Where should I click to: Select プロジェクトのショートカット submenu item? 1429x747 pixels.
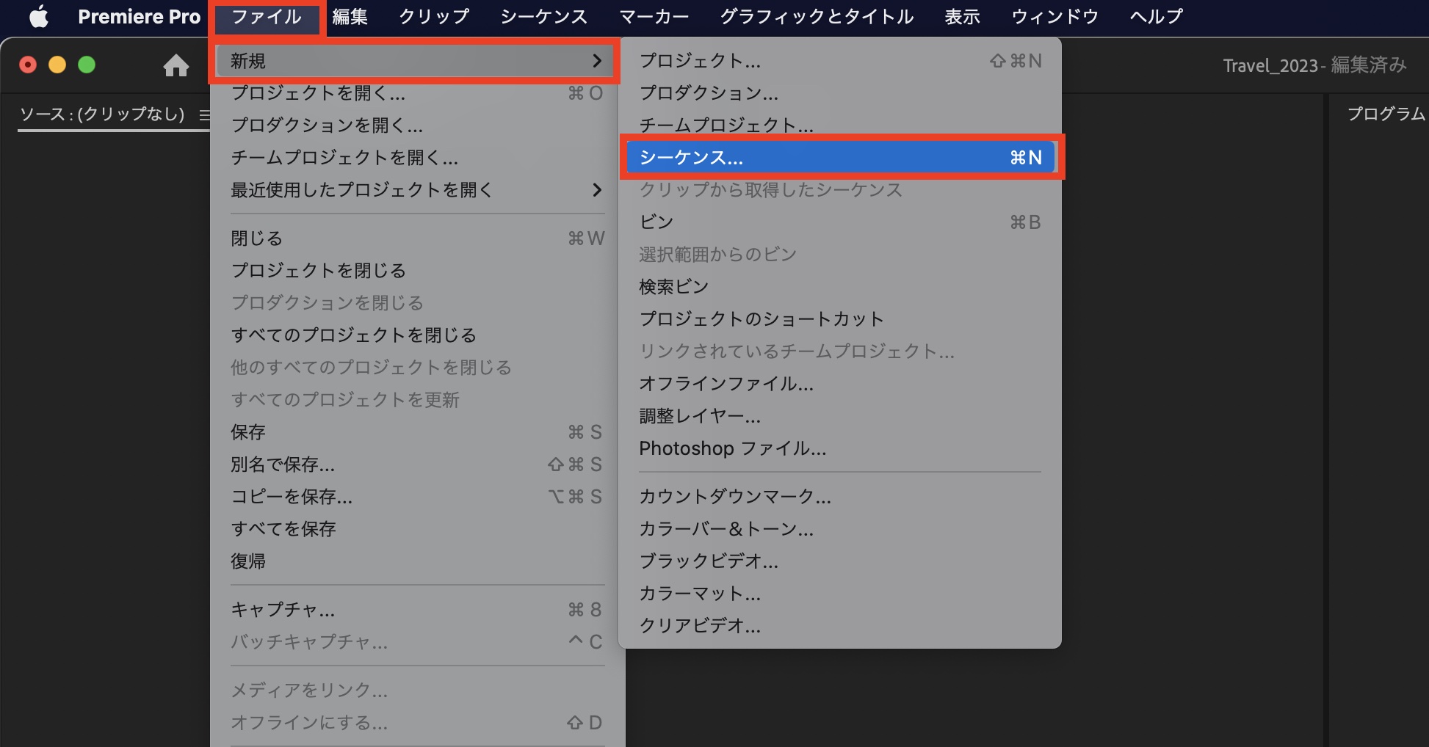[x=840, y=319]
